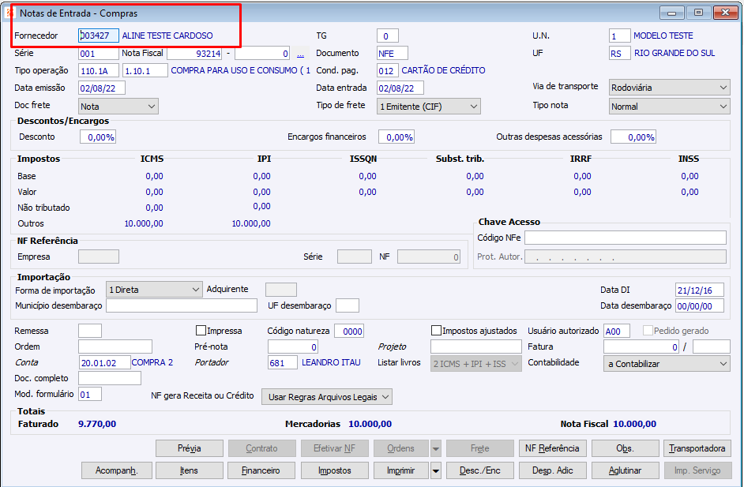
Task: Open the Tipo de frete dropdown
Action: pos(428,107)
